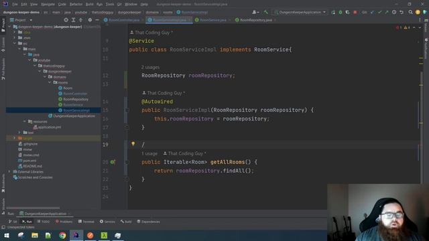Start debugging with the green bug icon
429x241 pixels.
341,12
